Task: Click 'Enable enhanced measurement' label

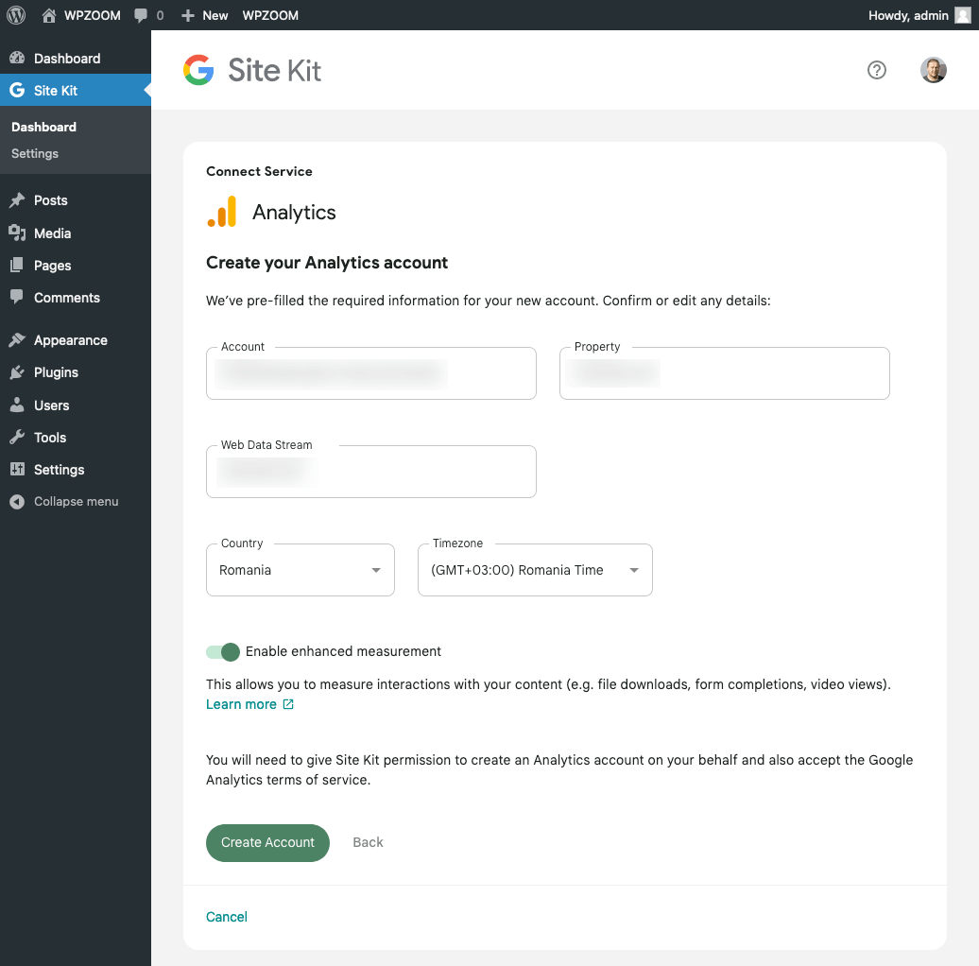Action: (343, 651)
